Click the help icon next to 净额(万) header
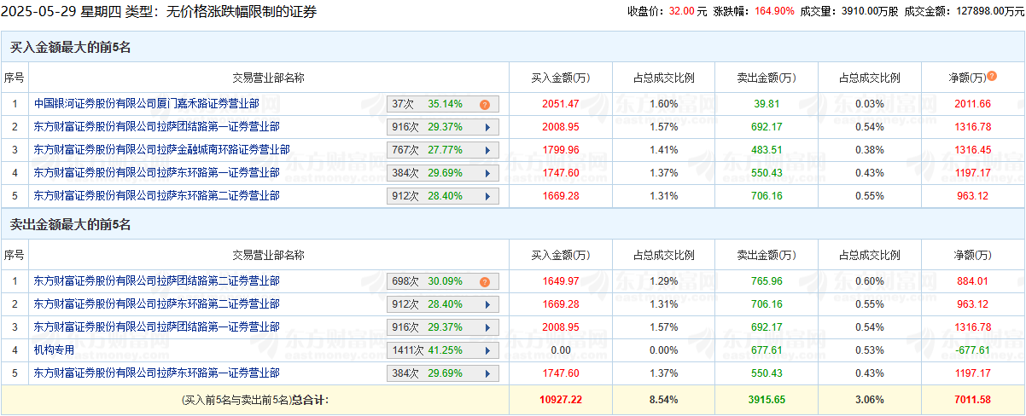This screenshot has height=416, width=1026. coord(992,77)
